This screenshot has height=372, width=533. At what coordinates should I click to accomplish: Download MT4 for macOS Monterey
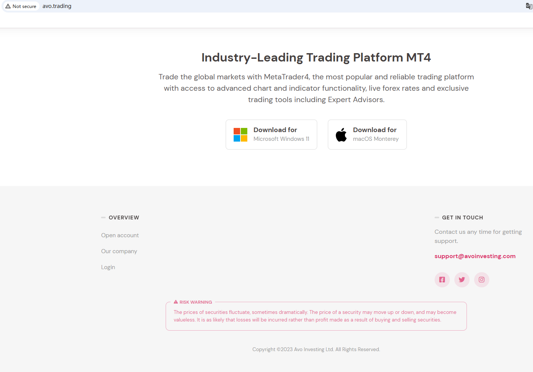[x=367, y=135]
